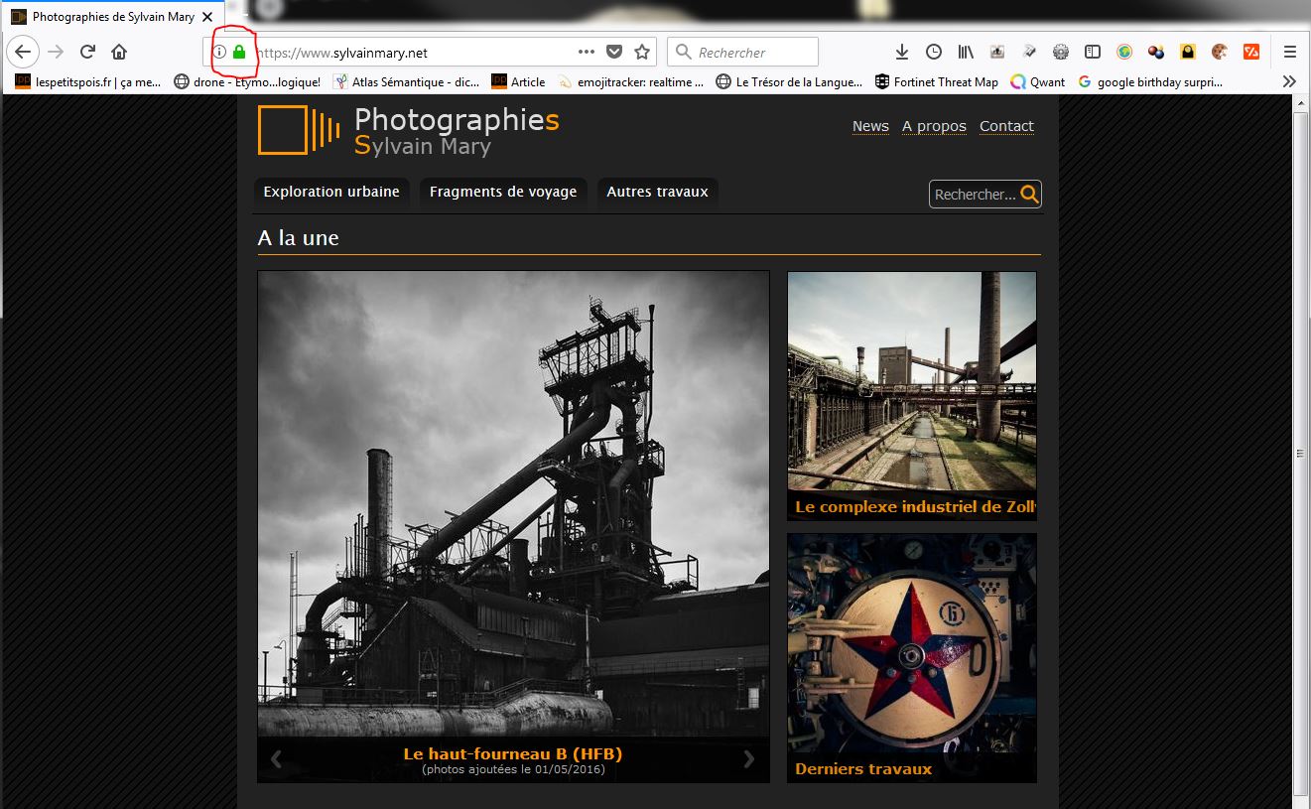The image size is (1311, 809).
Task: Open the Fortinet Threat Map bookmark
Action: pyautogui.click(x=937, y=81)
